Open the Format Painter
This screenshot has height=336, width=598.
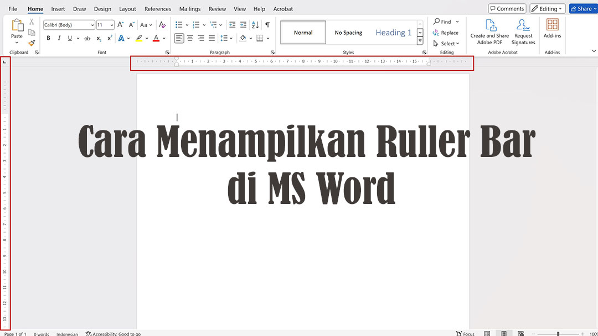coord(32,43)
